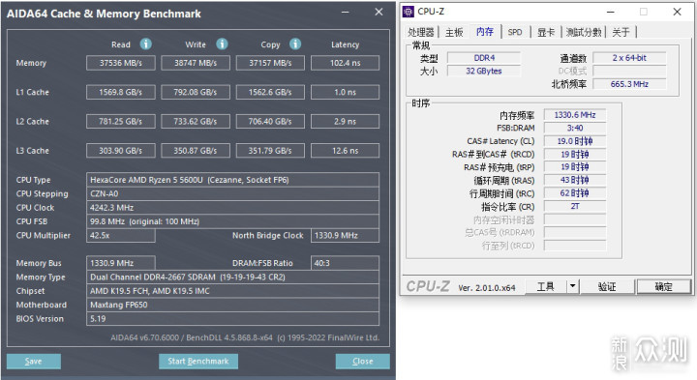
Task: Click CPU FSB value 99.8 MHz
Action: 233,221
